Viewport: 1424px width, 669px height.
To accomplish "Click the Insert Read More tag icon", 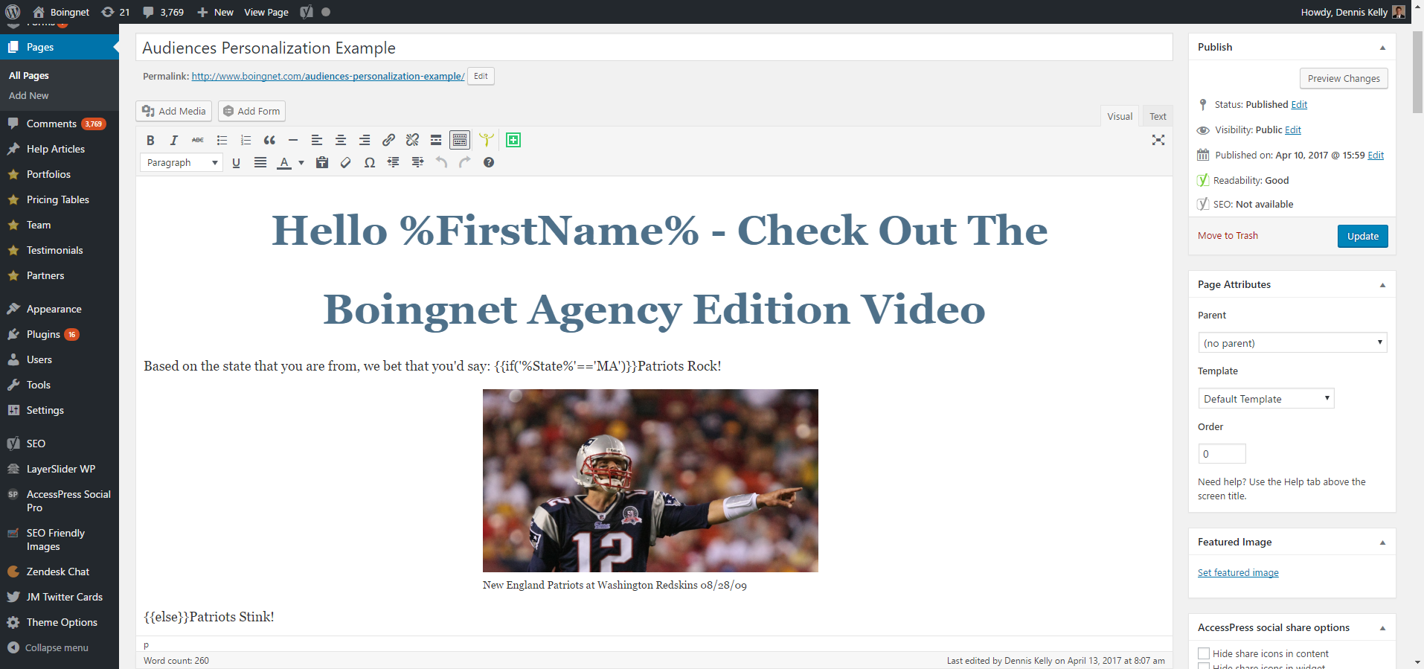I will (436, 140).
